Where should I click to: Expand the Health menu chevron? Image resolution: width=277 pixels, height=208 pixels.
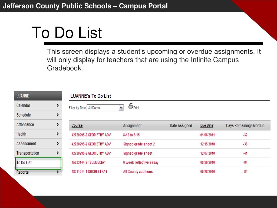pos(58,134)
